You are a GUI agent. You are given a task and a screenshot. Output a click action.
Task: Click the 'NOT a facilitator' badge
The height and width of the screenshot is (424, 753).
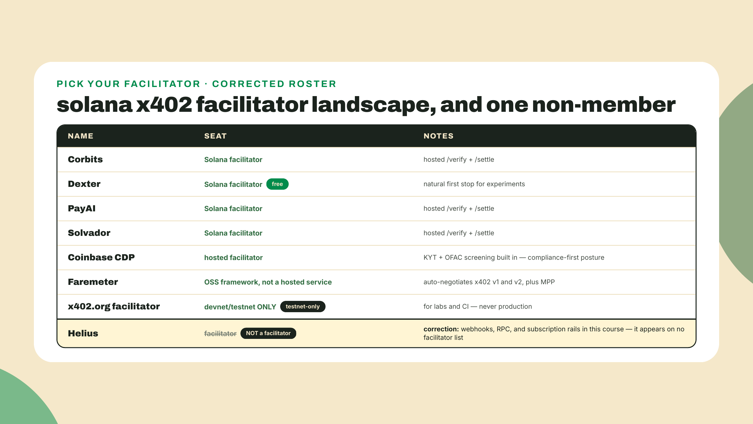pos(268,333)
